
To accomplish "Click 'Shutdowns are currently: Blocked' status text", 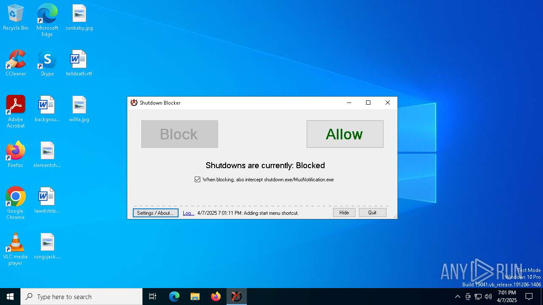I will [x=265, y=165].
